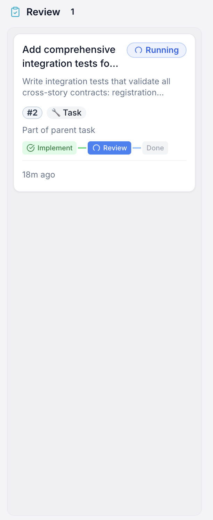This screenshot has width=213, height=520.
Task: Click the Task type tag label
Action: 72,113
